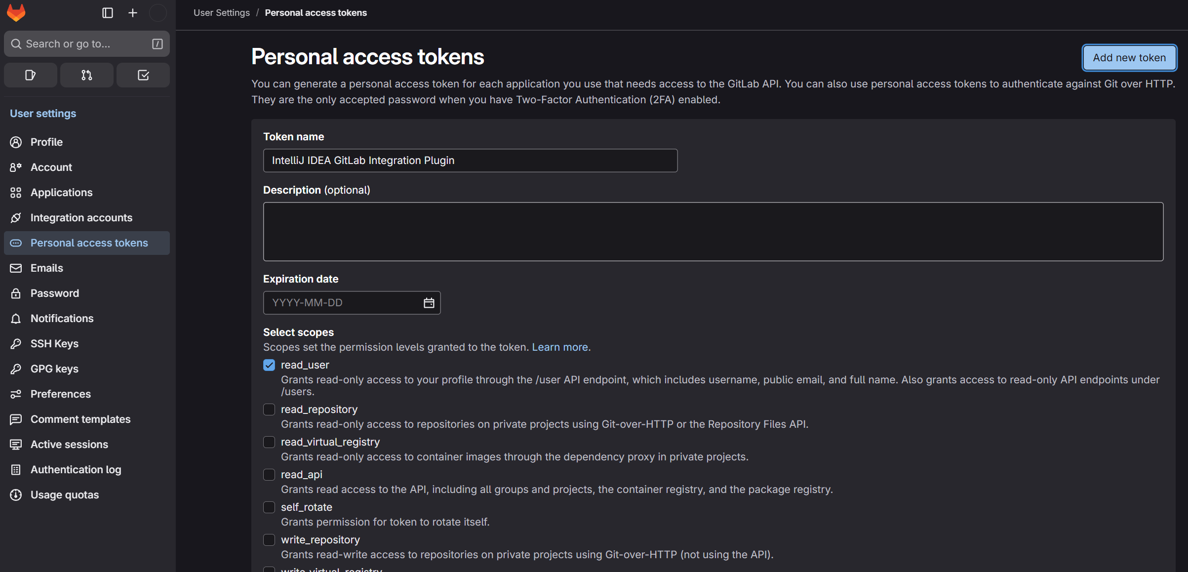Enable the read_repository scope checkbox

(269, 409)
